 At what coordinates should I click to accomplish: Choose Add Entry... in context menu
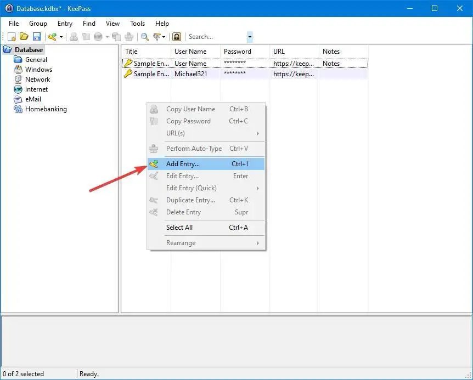click(x=206, y=164)
